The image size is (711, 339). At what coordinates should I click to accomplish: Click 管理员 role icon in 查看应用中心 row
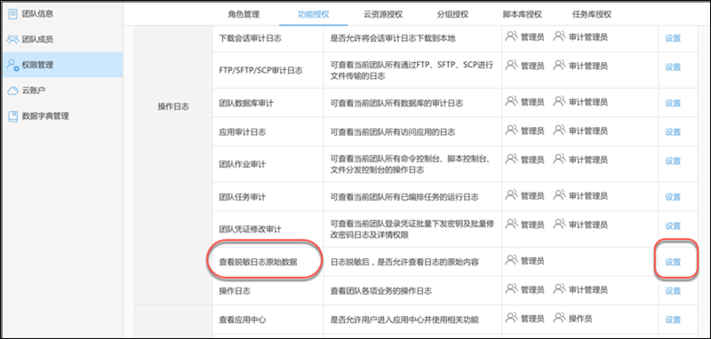(512, 317)
